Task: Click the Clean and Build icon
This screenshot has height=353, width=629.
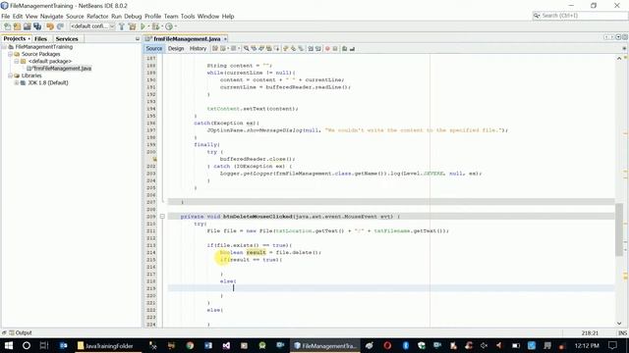Action: pos(132,26)
